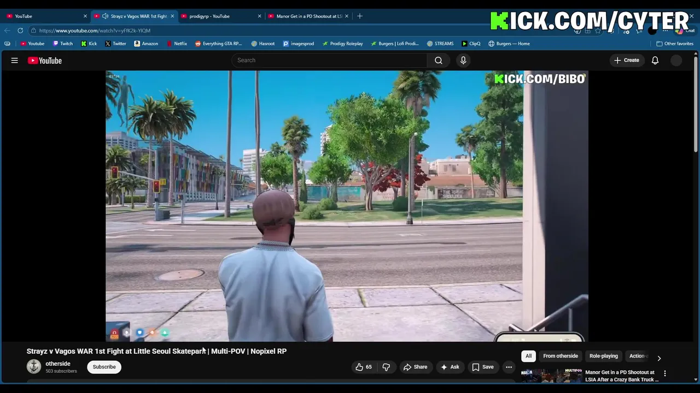700x393 pixels.
Task: Select From otherside filter chip
Action: click(x=561, y=356)
